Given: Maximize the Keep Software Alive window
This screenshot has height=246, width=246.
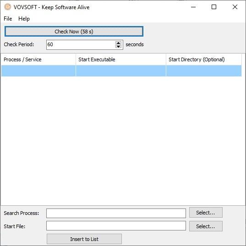Looking at the screenshot, I should click(214, 7).
